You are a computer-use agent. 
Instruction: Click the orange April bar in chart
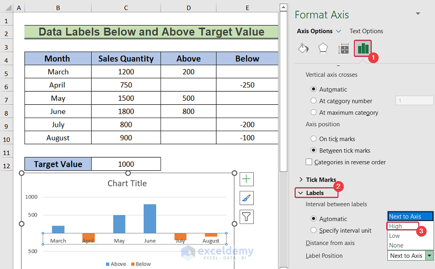pos(89,238)
